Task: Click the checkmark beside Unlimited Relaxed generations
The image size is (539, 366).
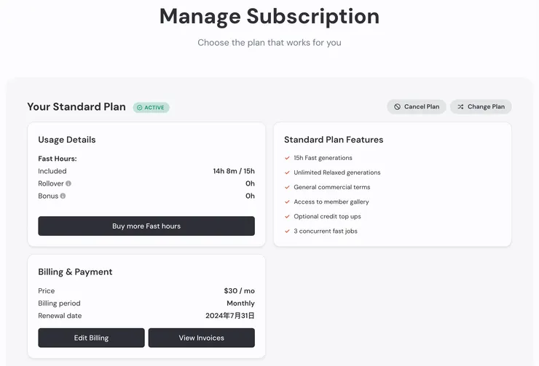Action: pos(287,172)
